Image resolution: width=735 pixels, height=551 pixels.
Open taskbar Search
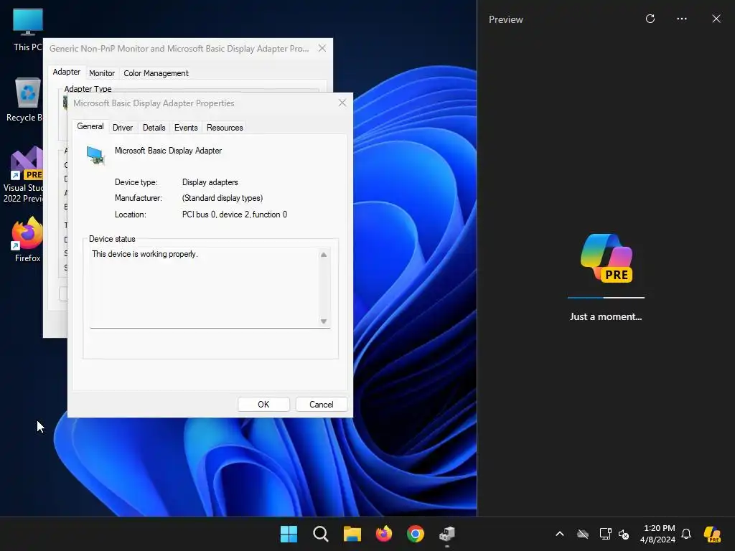321,534
